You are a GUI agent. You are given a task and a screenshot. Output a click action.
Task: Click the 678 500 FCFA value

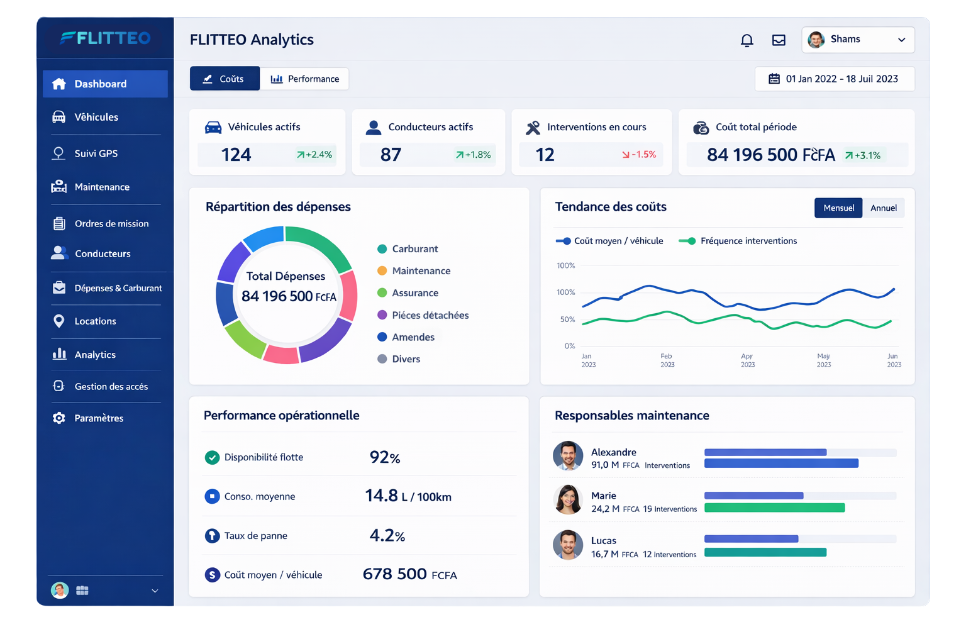pos(410,574)
